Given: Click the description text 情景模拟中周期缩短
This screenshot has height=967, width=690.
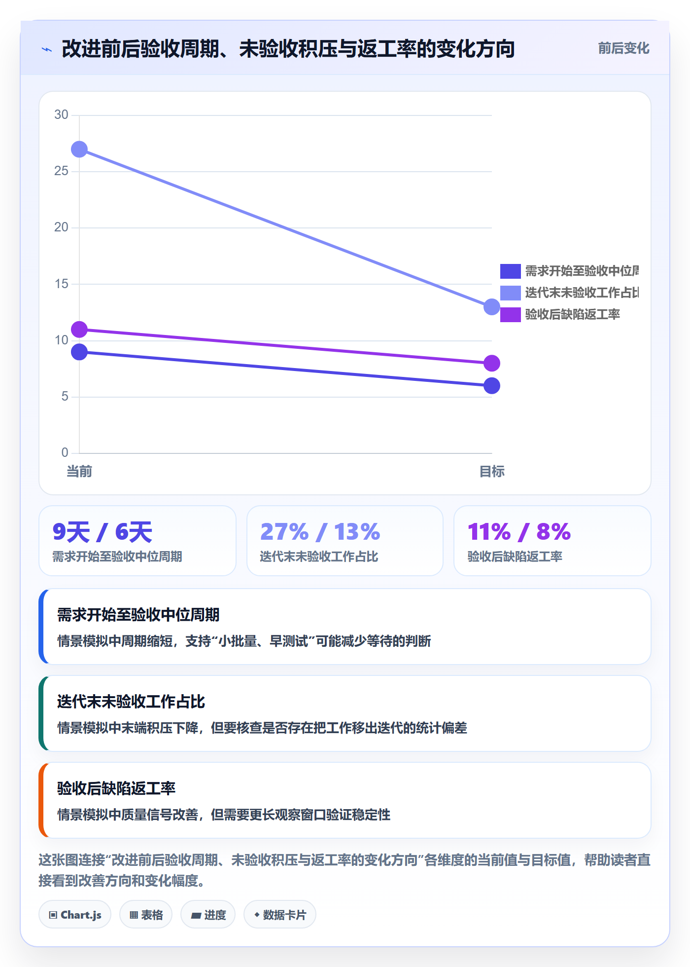Looking at the screenshot, I should coord(244,641).
